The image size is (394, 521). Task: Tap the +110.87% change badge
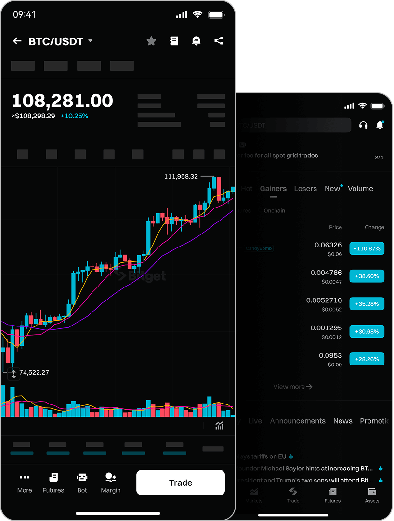[x=367, y=248]
